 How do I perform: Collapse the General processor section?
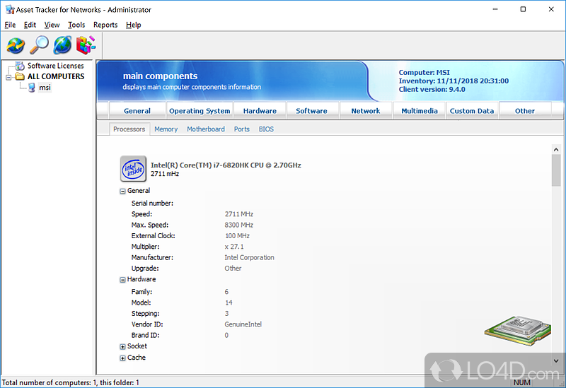click(122, 191)
